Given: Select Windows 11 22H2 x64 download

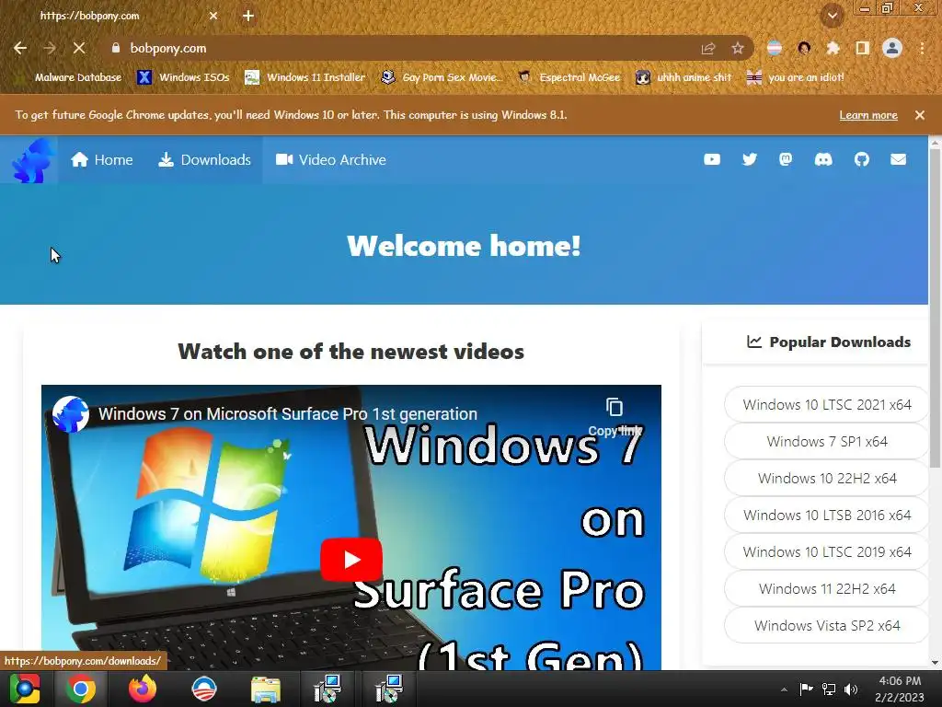Looking at the screenshot, I should pos(827,588).
